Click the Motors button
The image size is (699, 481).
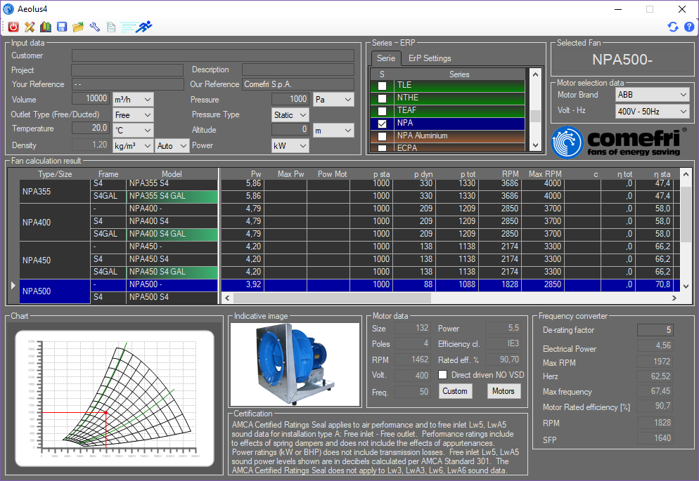click(504, 391)
